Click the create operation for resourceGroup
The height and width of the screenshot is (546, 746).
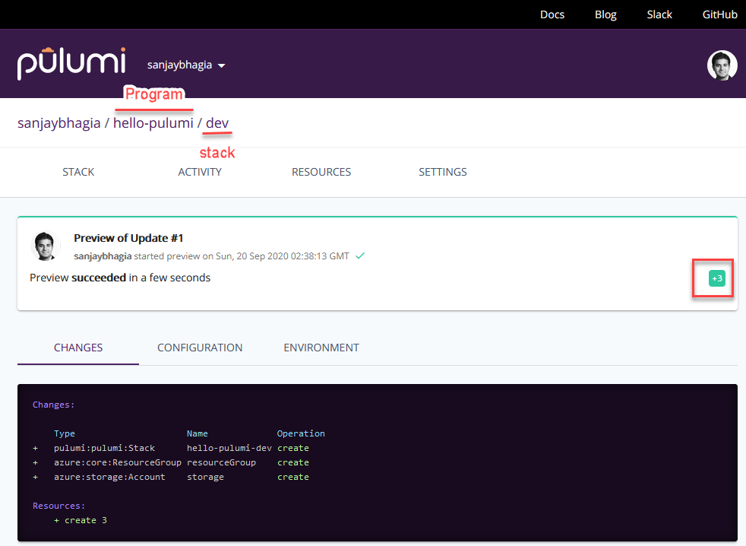pos(293,462)
